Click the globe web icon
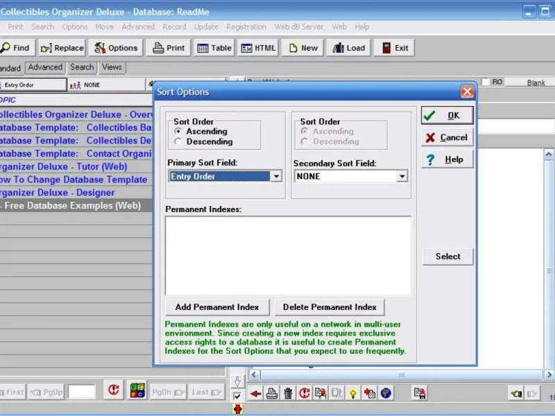Image resolution: width=555 pixels, height=416 pixels. (x=386, y=393)
